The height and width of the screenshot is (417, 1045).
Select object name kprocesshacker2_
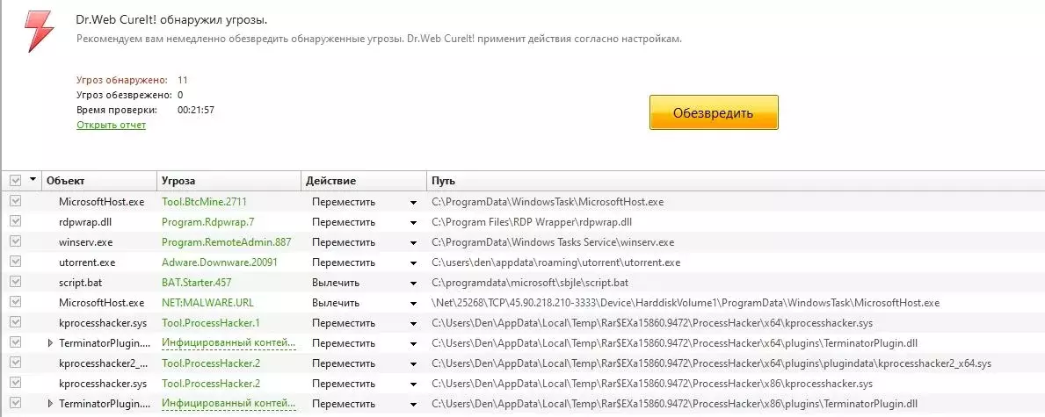(x=102, y=363)
